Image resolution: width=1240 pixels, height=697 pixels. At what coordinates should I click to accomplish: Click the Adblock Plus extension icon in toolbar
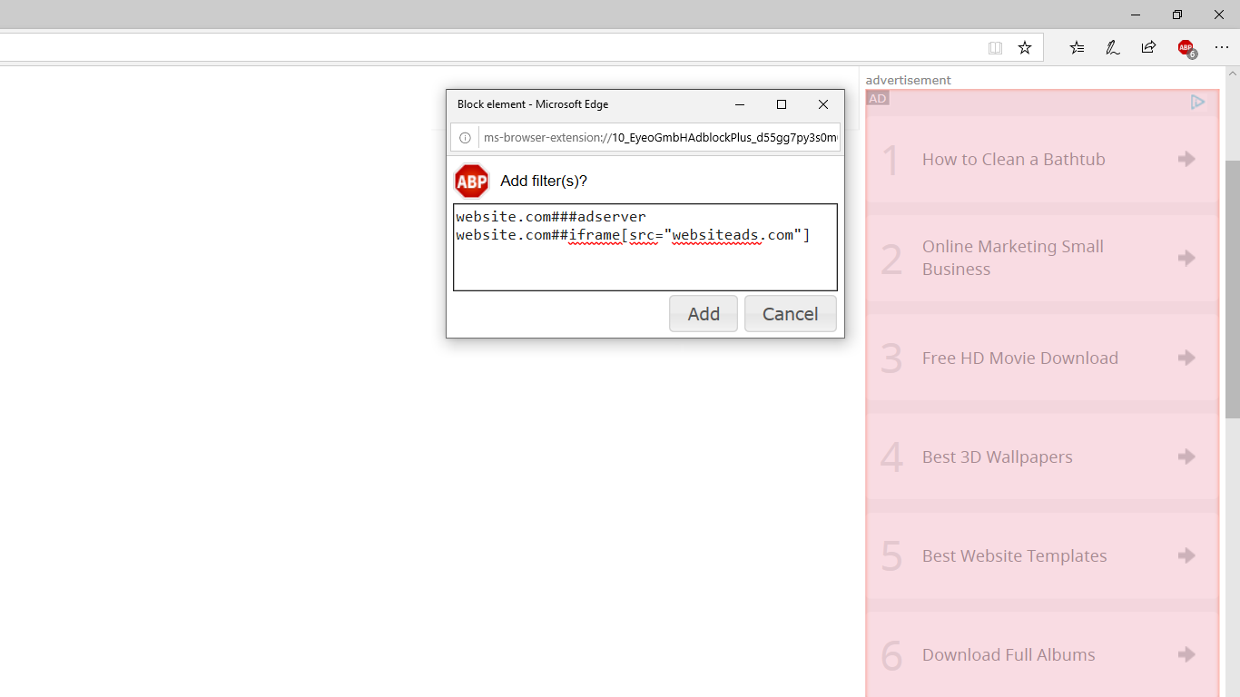tap(1186, 47)
